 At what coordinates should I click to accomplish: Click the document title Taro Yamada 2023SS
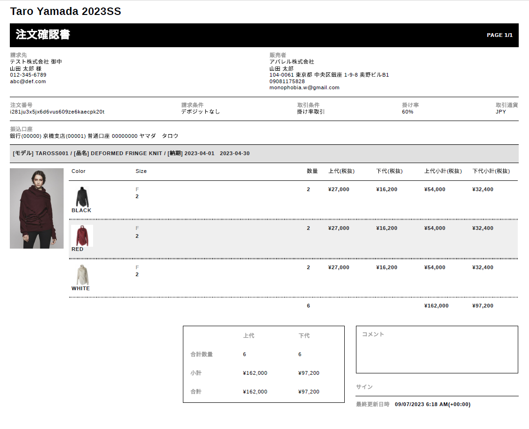pos(65,11)
